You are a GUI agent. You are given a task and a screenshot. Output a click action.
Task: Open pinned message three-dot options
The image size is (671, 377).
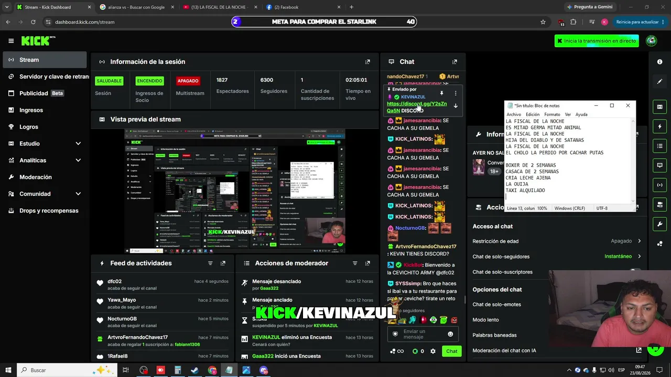(456, 93)
